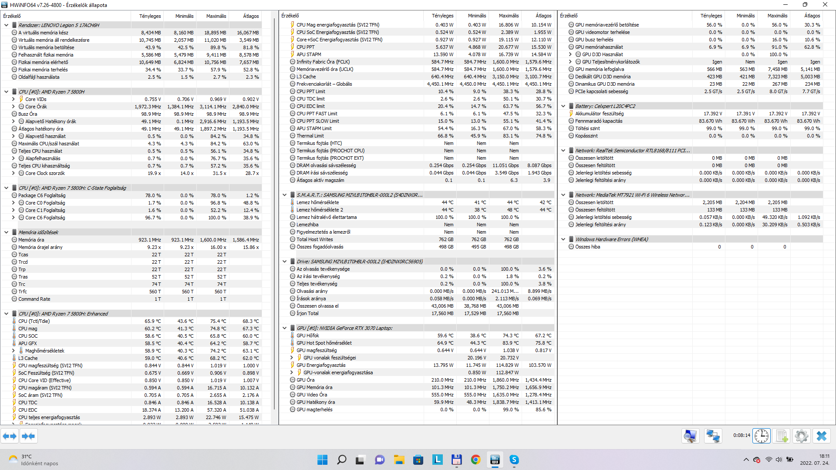Collapse Windows Hardware Errors (WHEA) section
836x470 pixels.
tap(563, 239)
